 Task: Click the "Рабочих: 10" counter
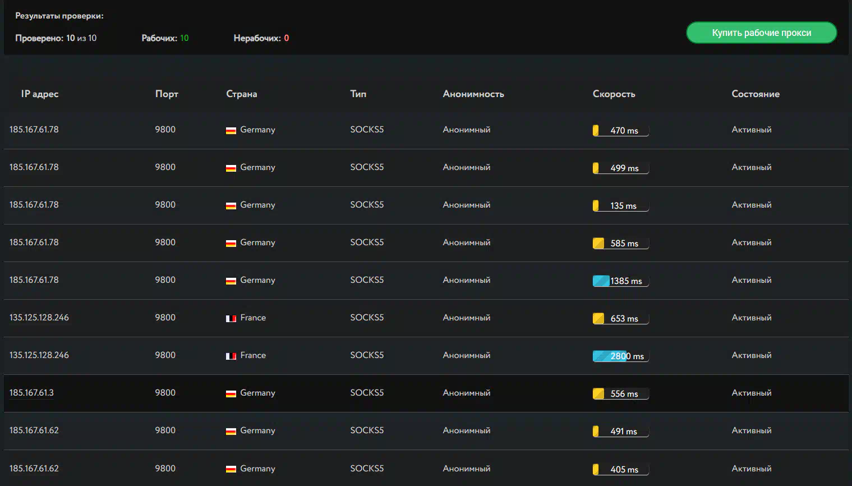point(165,38)
